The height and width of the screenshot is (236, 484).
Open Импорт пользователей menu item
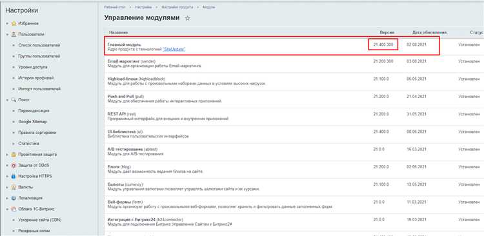tap(39, 89)
